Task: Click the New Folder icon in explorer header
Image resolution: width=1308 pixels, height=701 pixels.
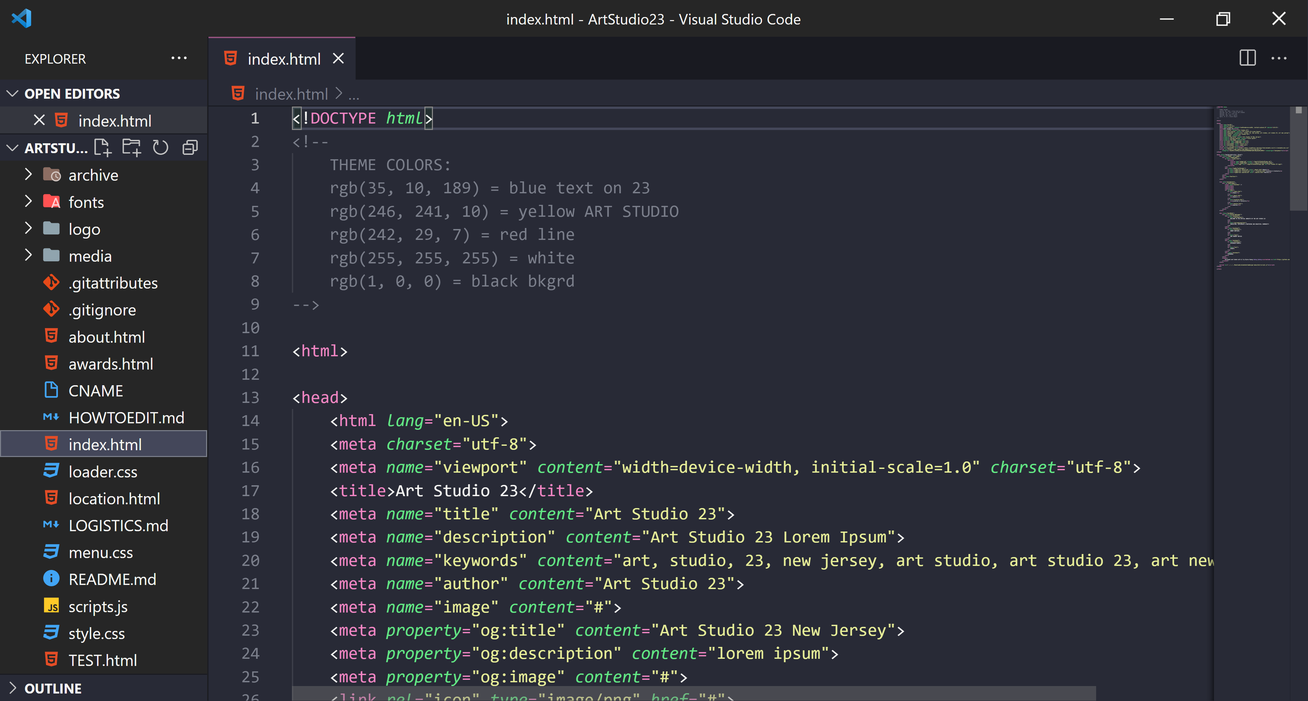Action: (x=131, y=148)
